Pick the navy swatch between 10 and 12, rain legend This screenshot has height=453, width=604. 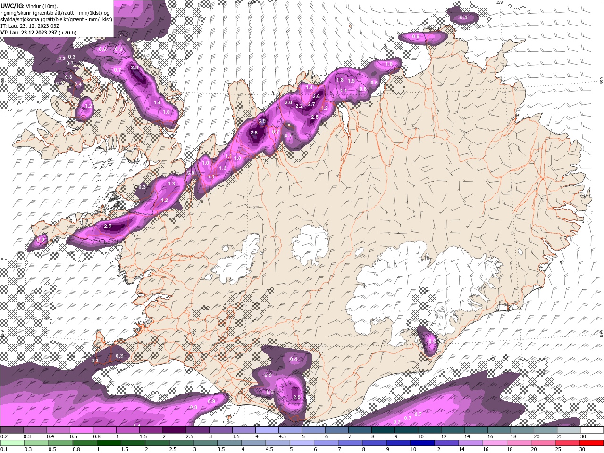pos(422,443)
